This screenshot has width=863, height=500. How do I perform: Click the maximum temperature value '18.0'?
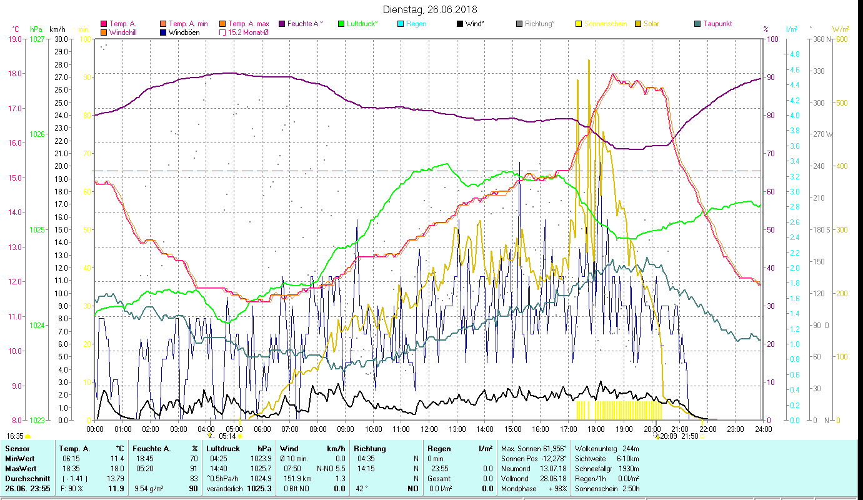pos(117,469)
